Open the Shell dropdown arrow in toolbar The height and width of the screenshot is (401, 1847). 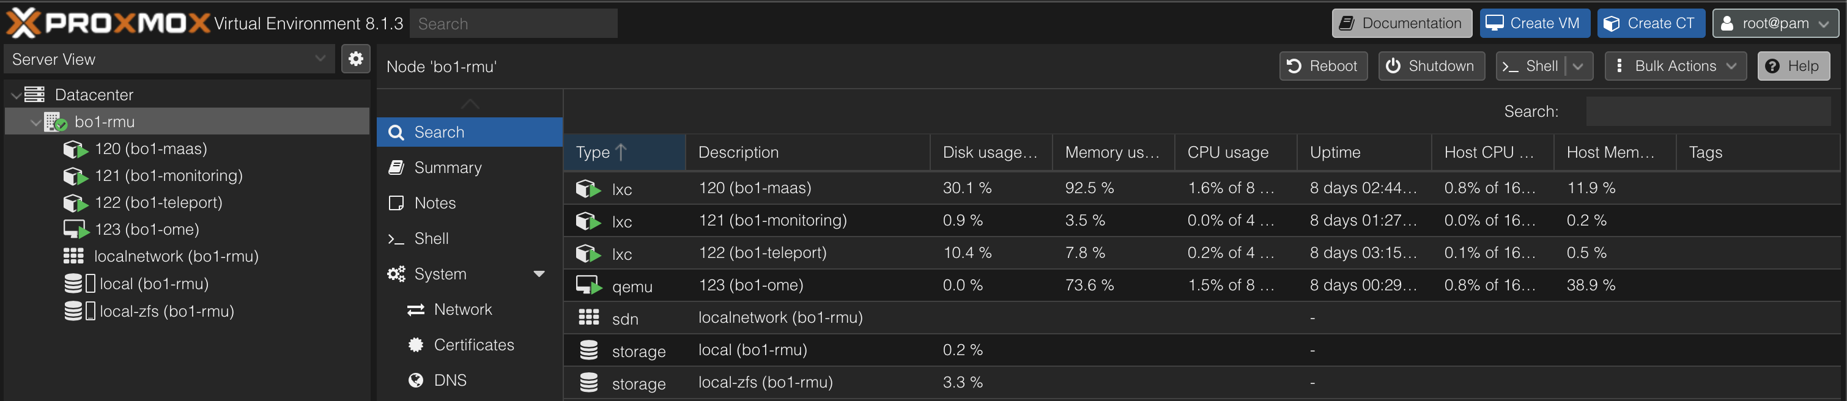tap(1578, 66)
